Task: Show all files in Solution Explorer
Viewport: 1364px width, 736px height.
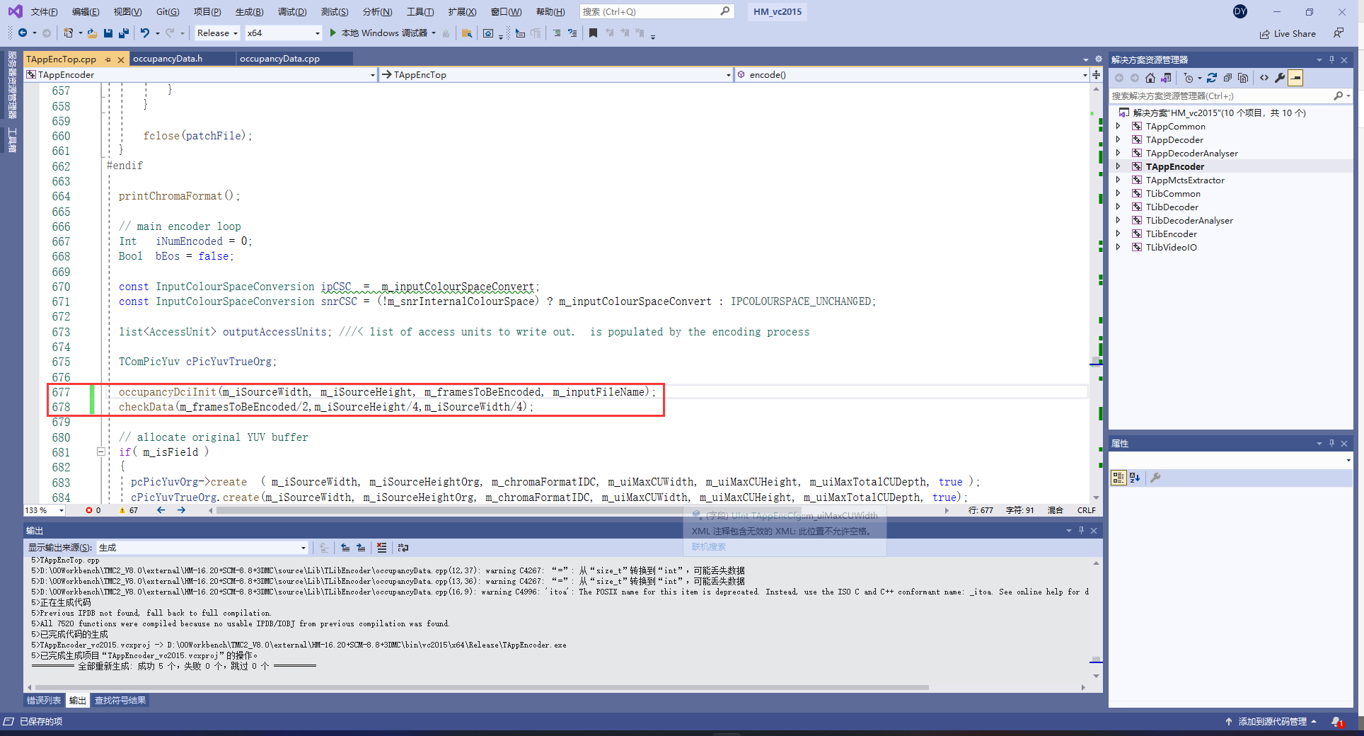Action: (x=1243, y=78)
